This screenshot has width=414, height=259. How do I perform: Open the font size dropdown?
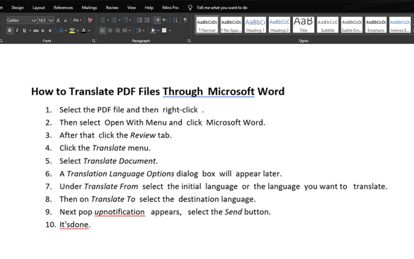coord(51,20)
